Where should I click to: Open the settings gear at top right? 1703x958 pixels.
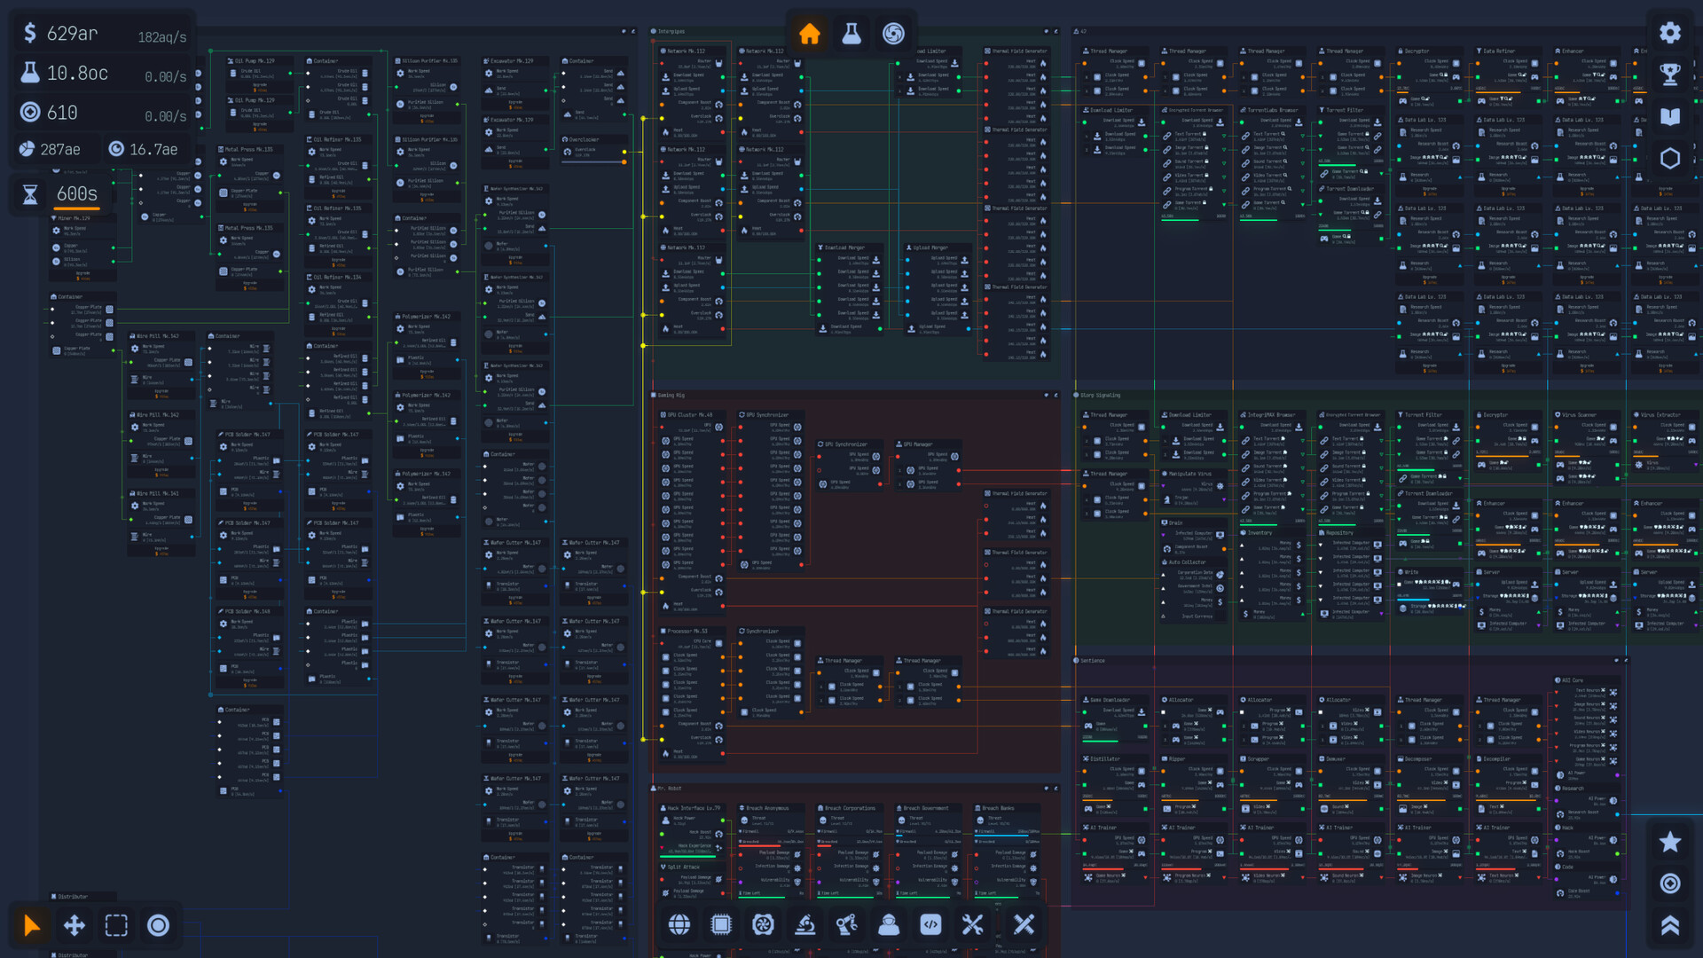(1669, 33)
